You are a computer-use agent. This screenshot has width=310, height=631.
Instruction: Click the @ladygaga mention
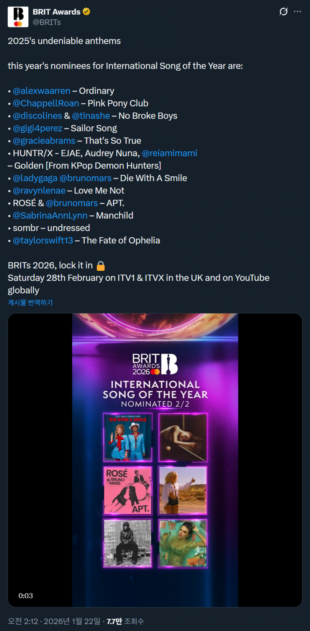tap(35, 178)
